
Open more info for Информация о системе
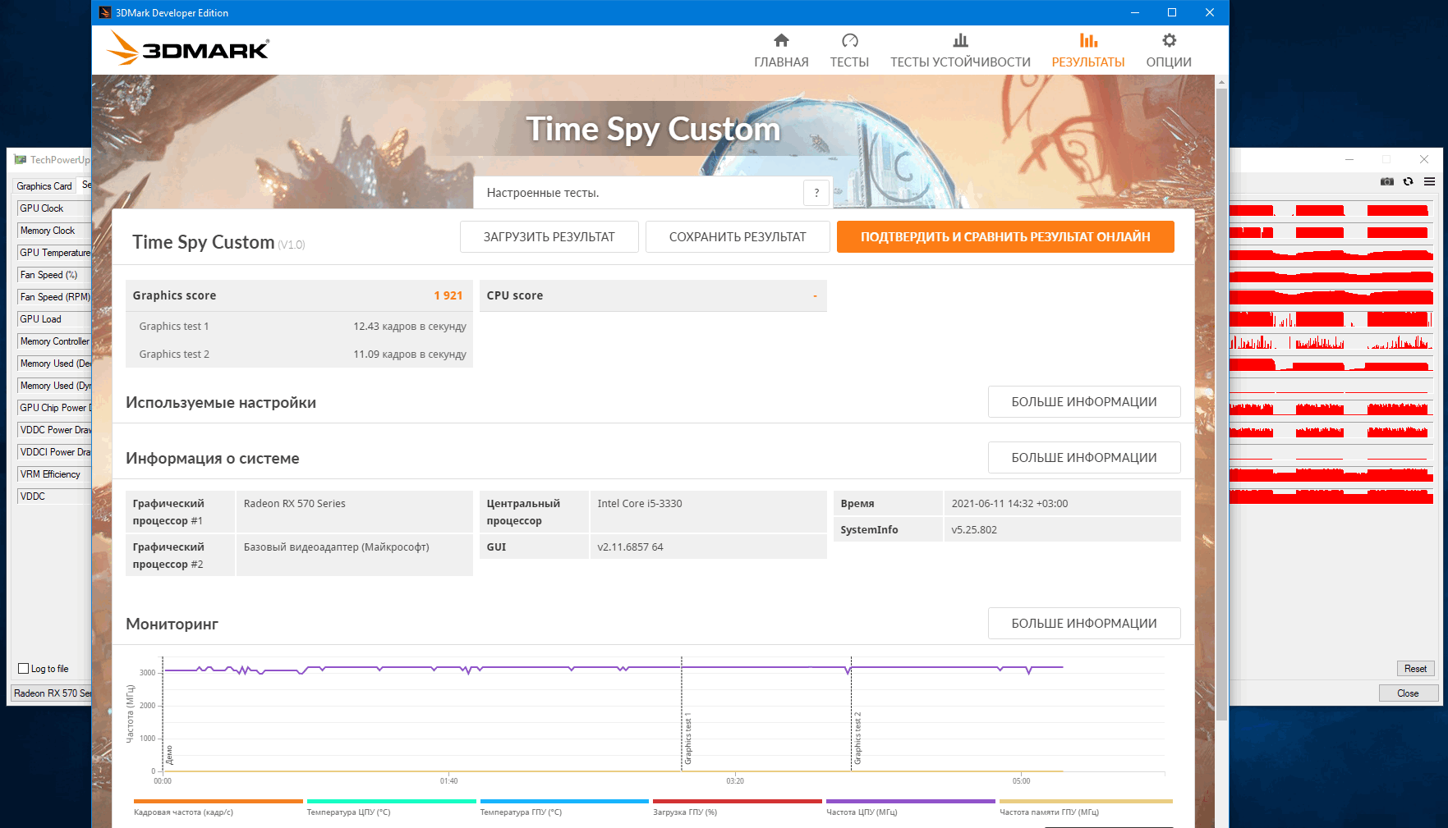pos(1084,458)
